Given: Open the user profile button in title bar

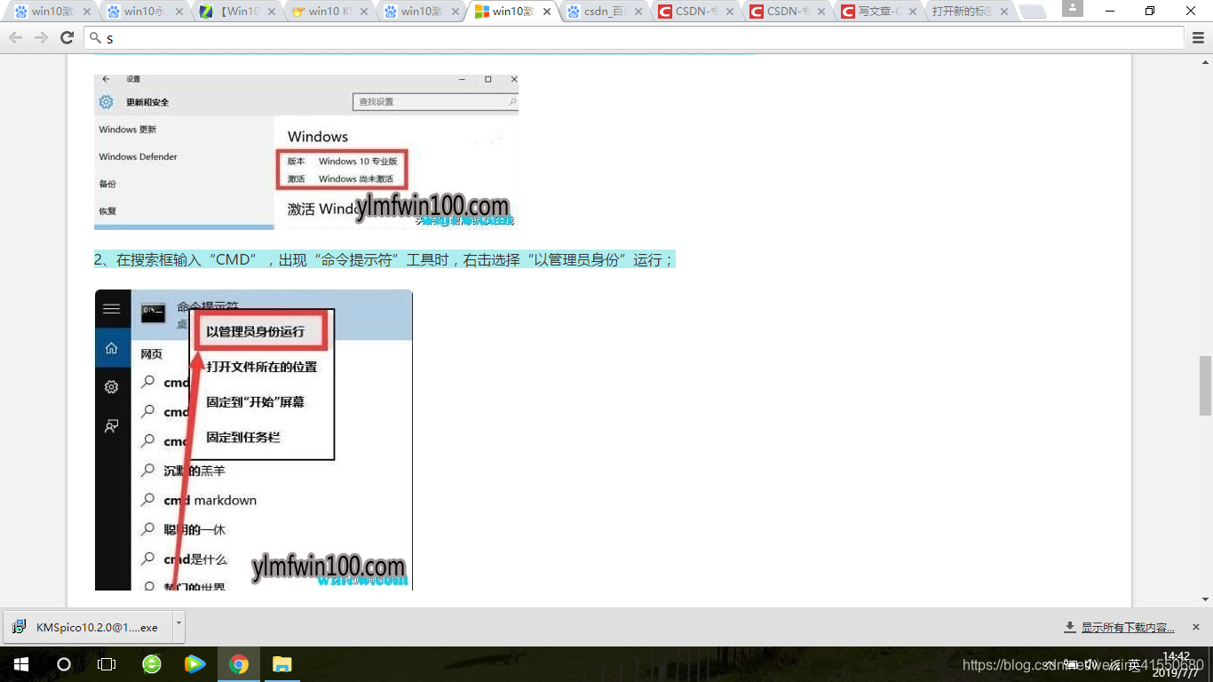Looking at the screenshot, I should (x=1073, y=8).
